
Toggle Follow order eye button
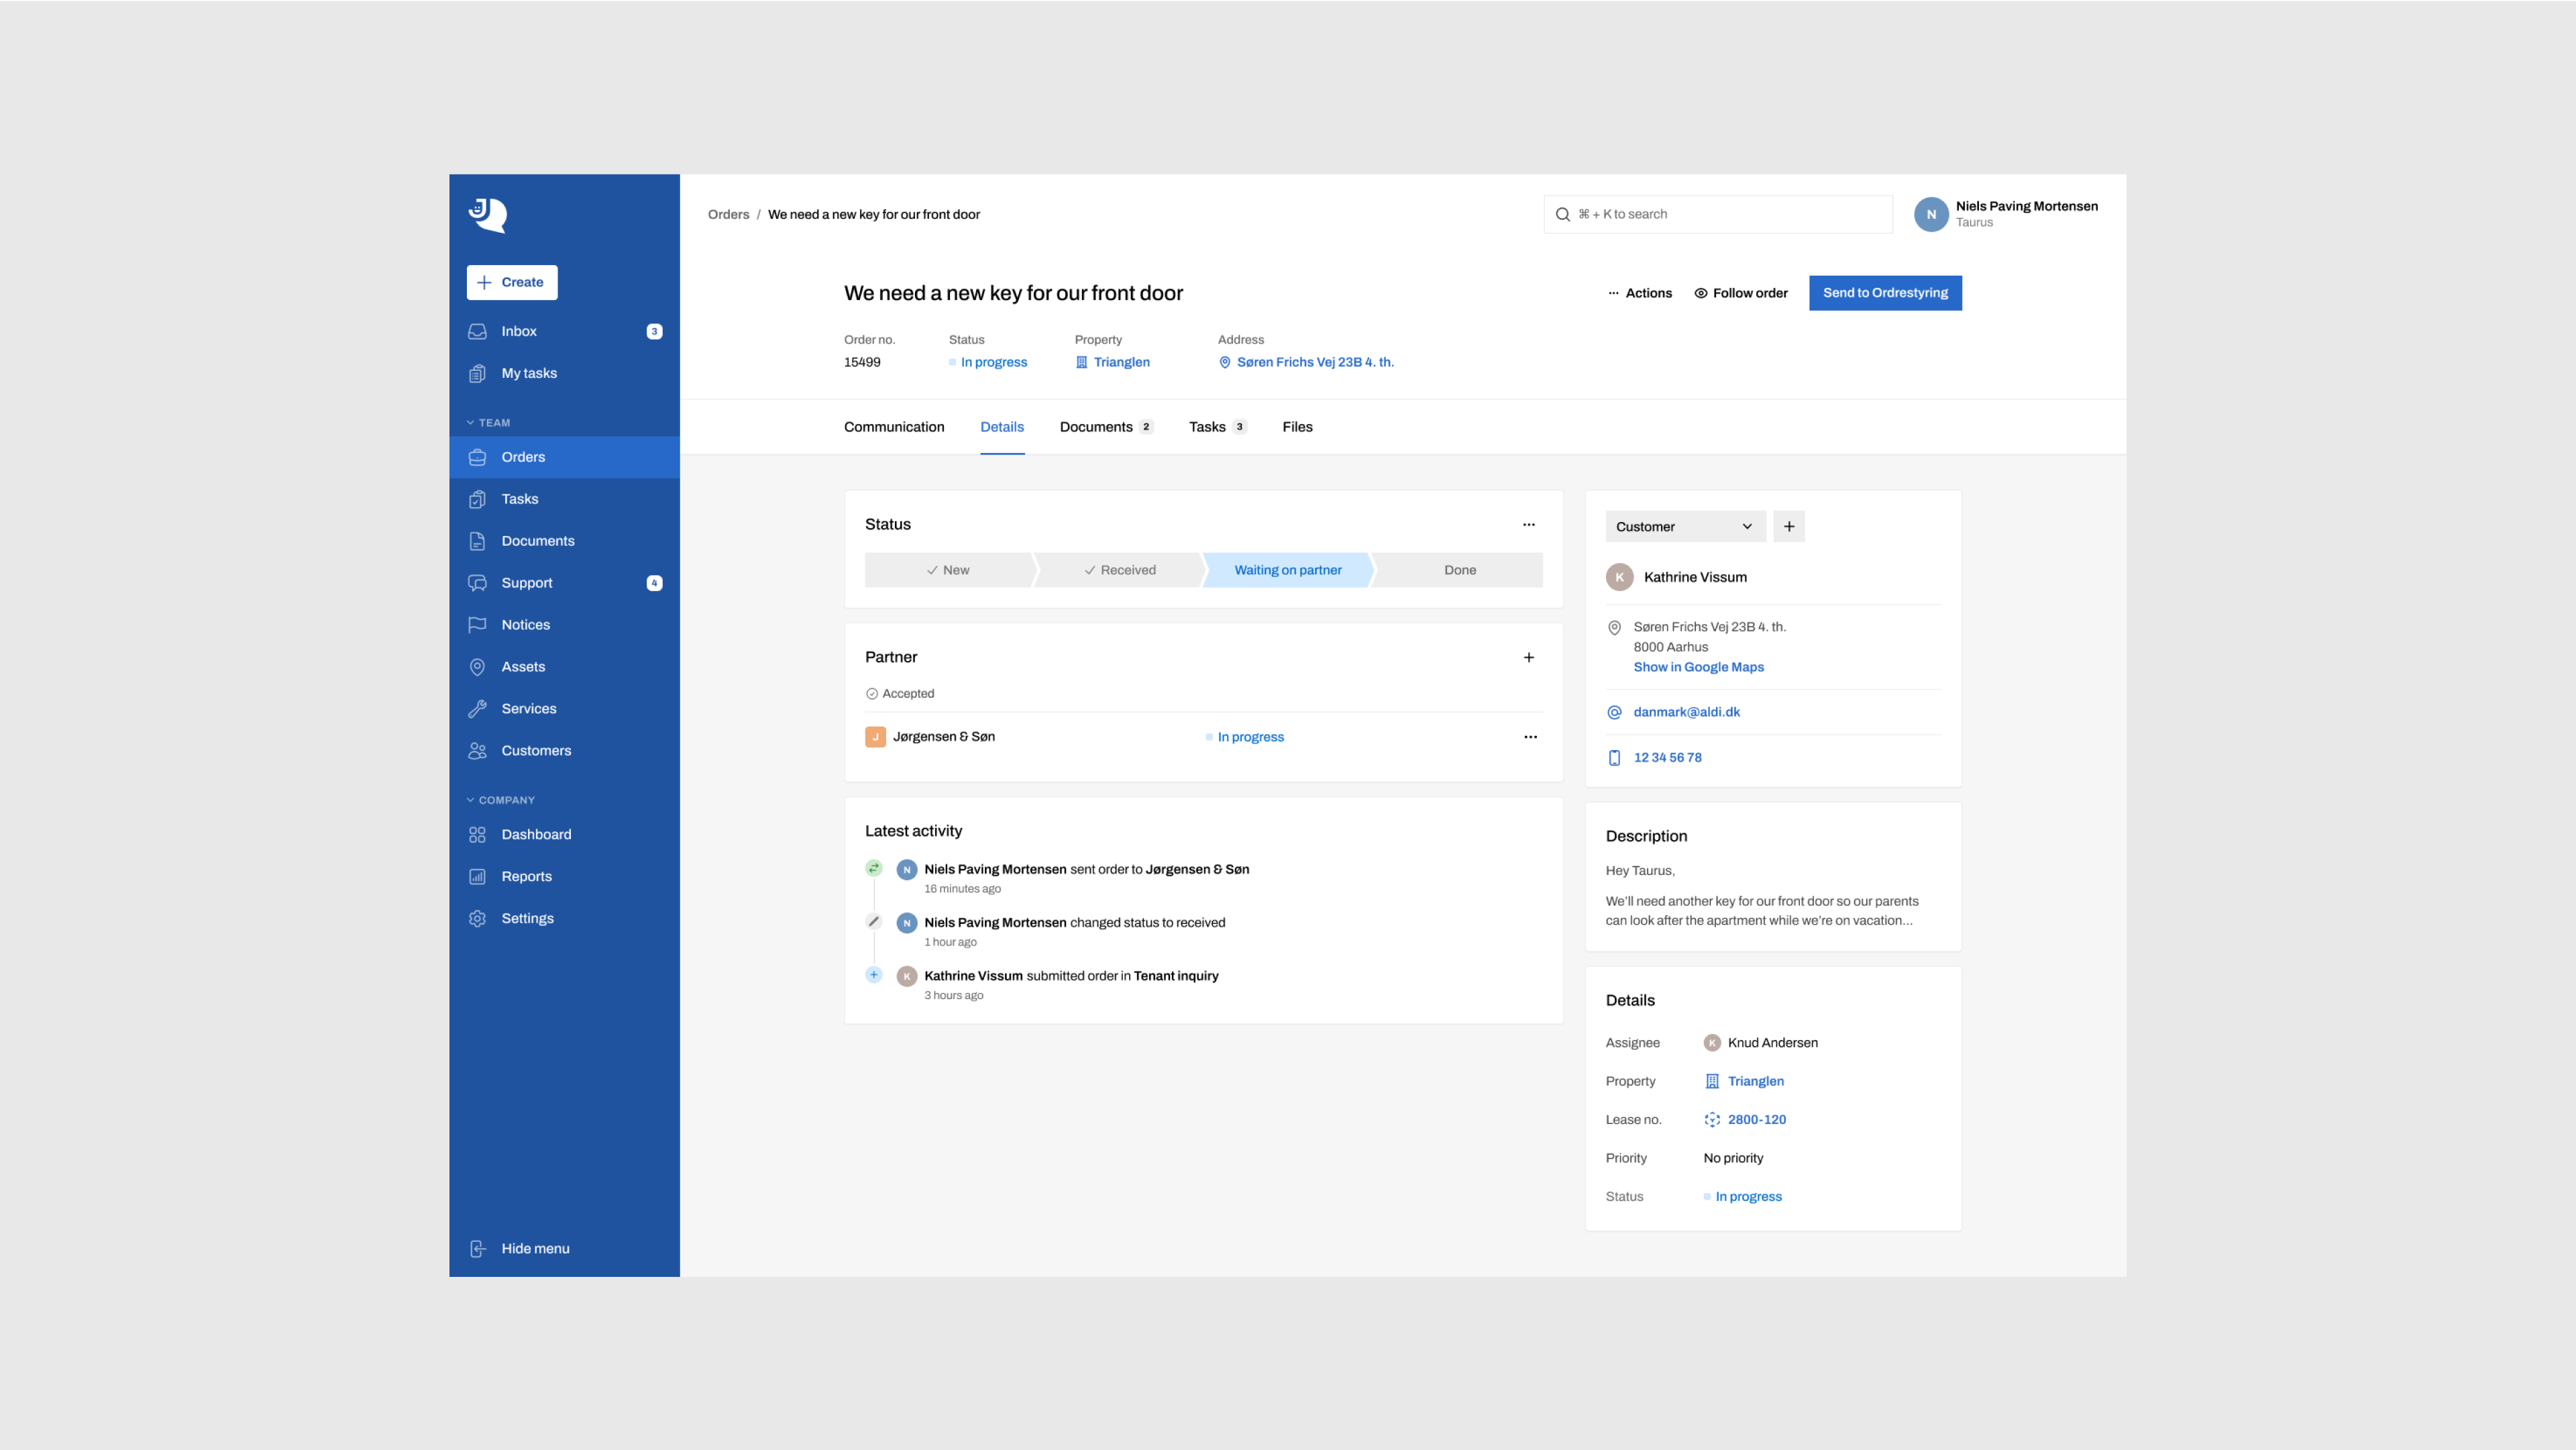pos(1740,293)
